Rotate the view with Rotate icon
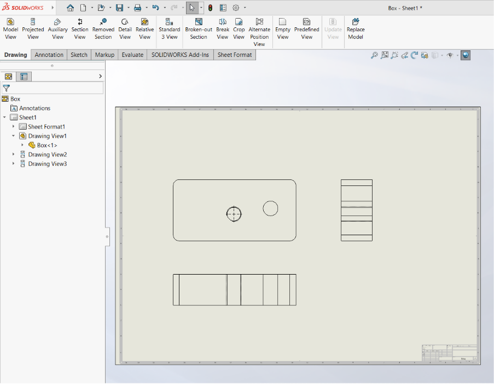 click(414, 55)
